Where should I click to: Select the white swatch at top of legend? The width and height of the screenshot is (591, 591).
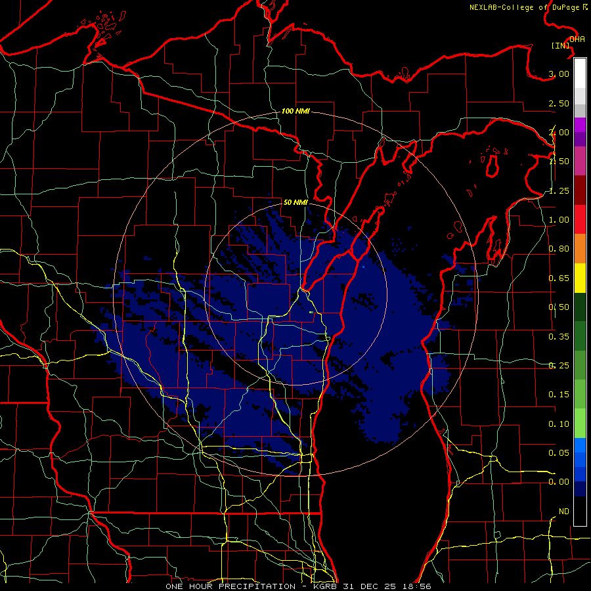(580, 74)
